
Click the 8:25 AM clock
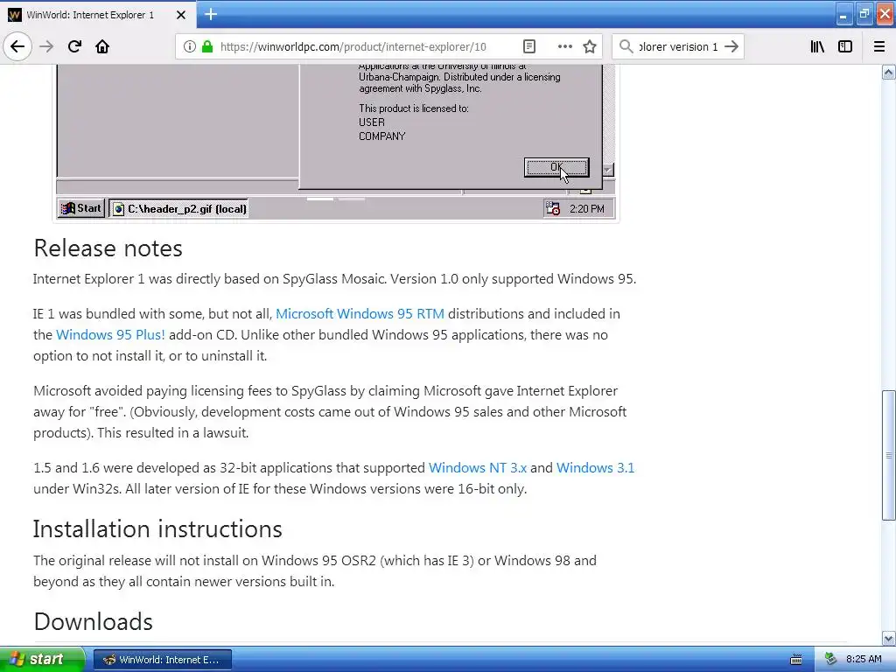[x=864, y=660]
